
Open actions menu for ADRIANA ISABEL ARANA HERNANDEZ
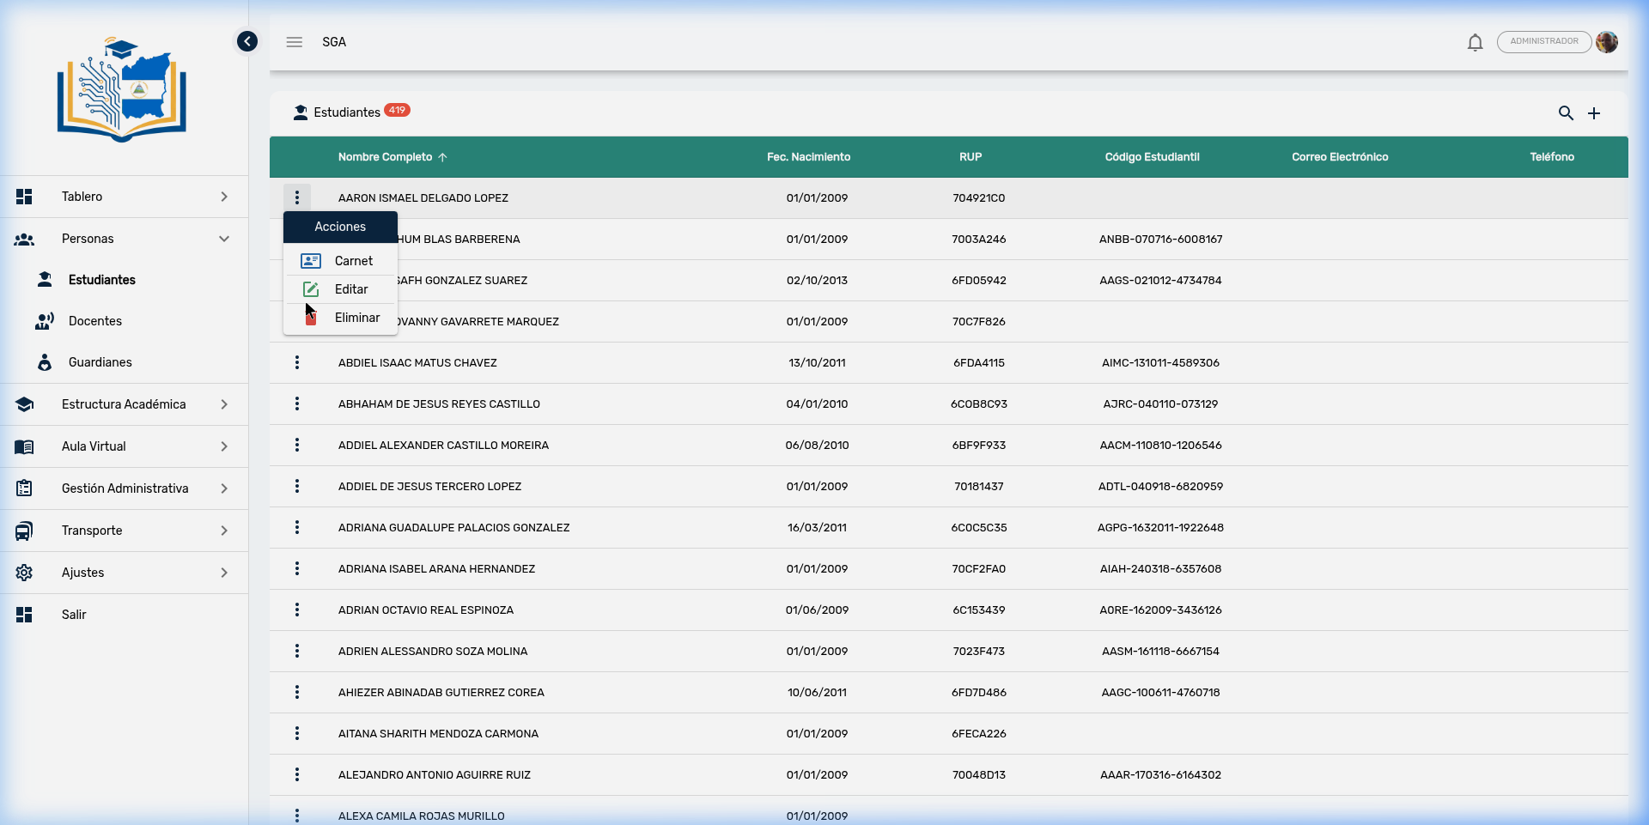(297, 569)
